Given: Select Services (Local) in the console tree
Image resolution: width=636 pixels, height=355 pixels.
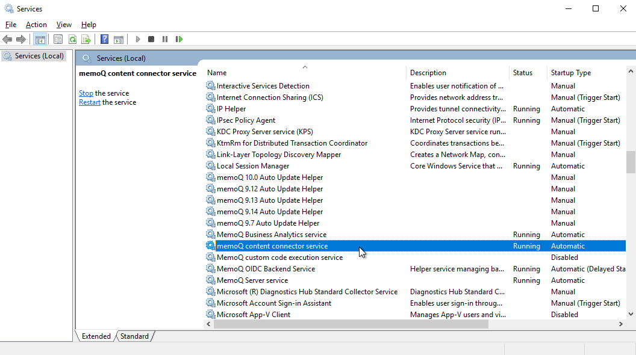Looking at the screenshot, I should pos(39,56).
